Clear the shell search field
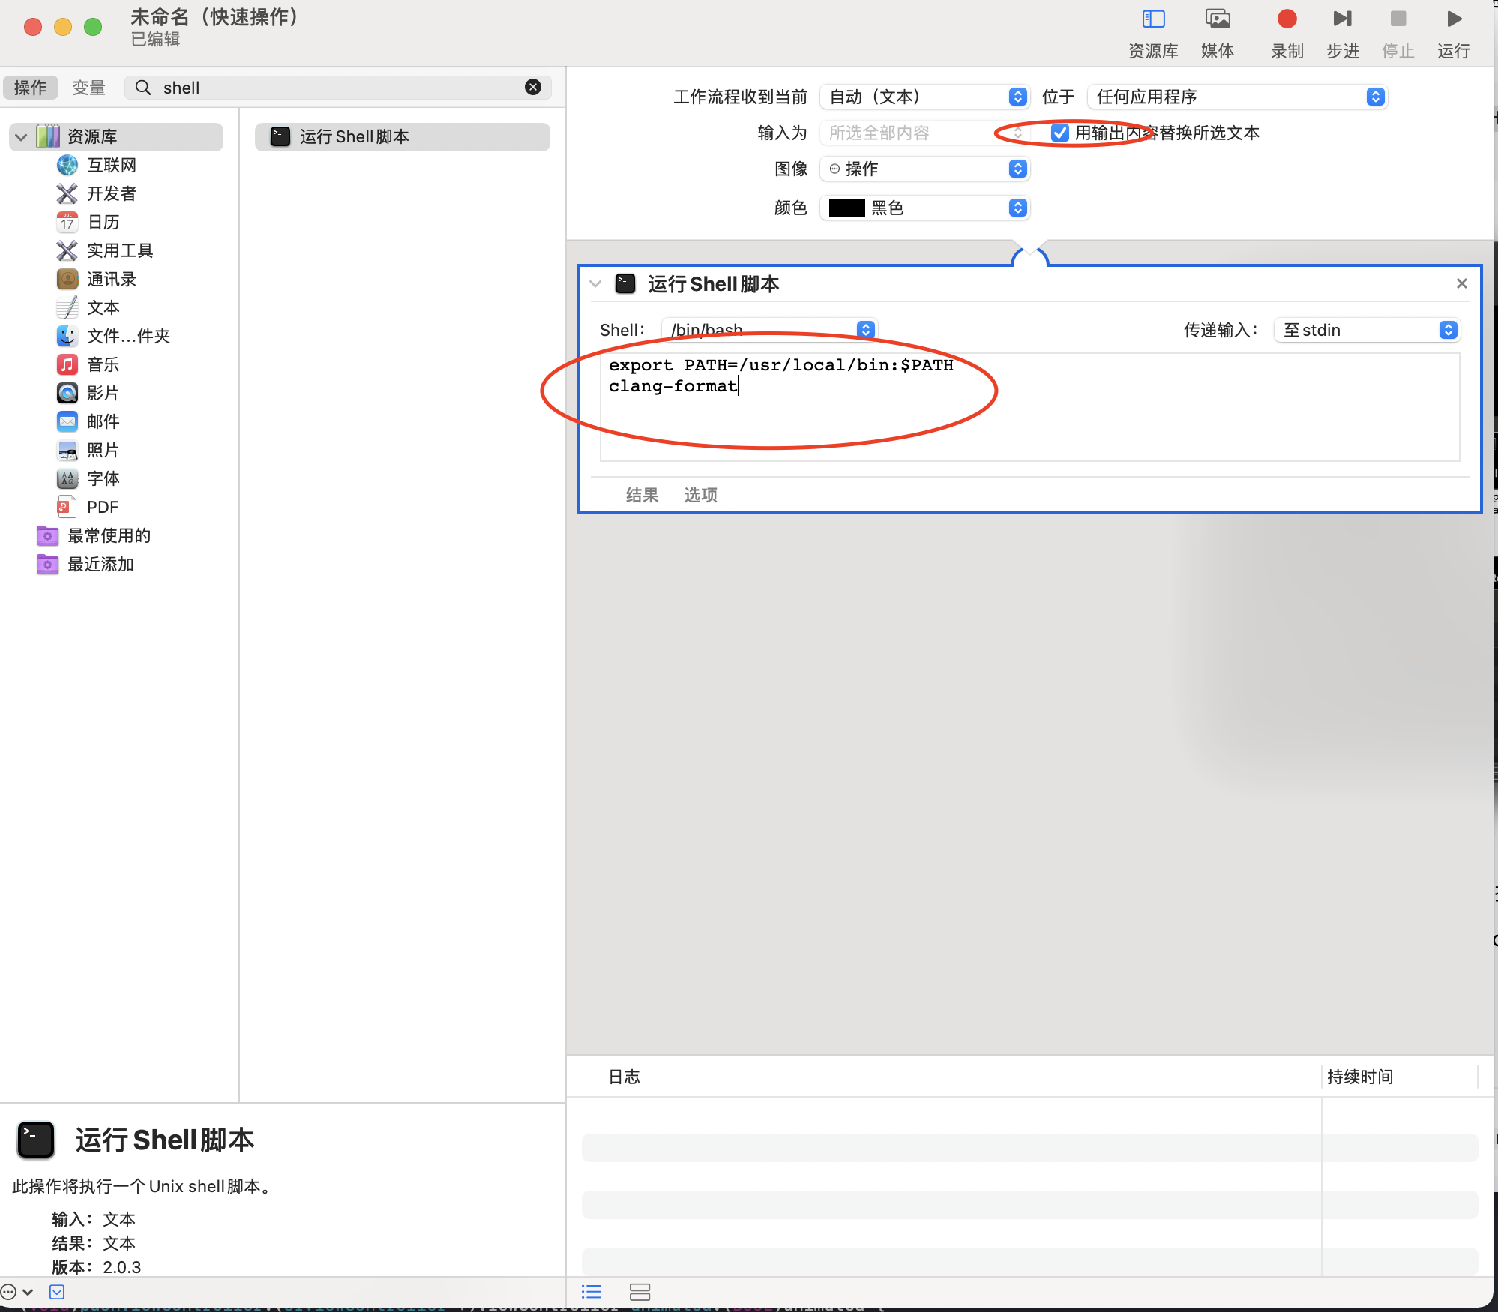1498x1312 pixels. pos(533,88)
